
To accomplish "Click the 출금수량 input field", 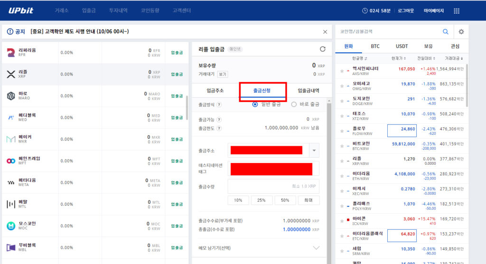I will pos(273,187).
